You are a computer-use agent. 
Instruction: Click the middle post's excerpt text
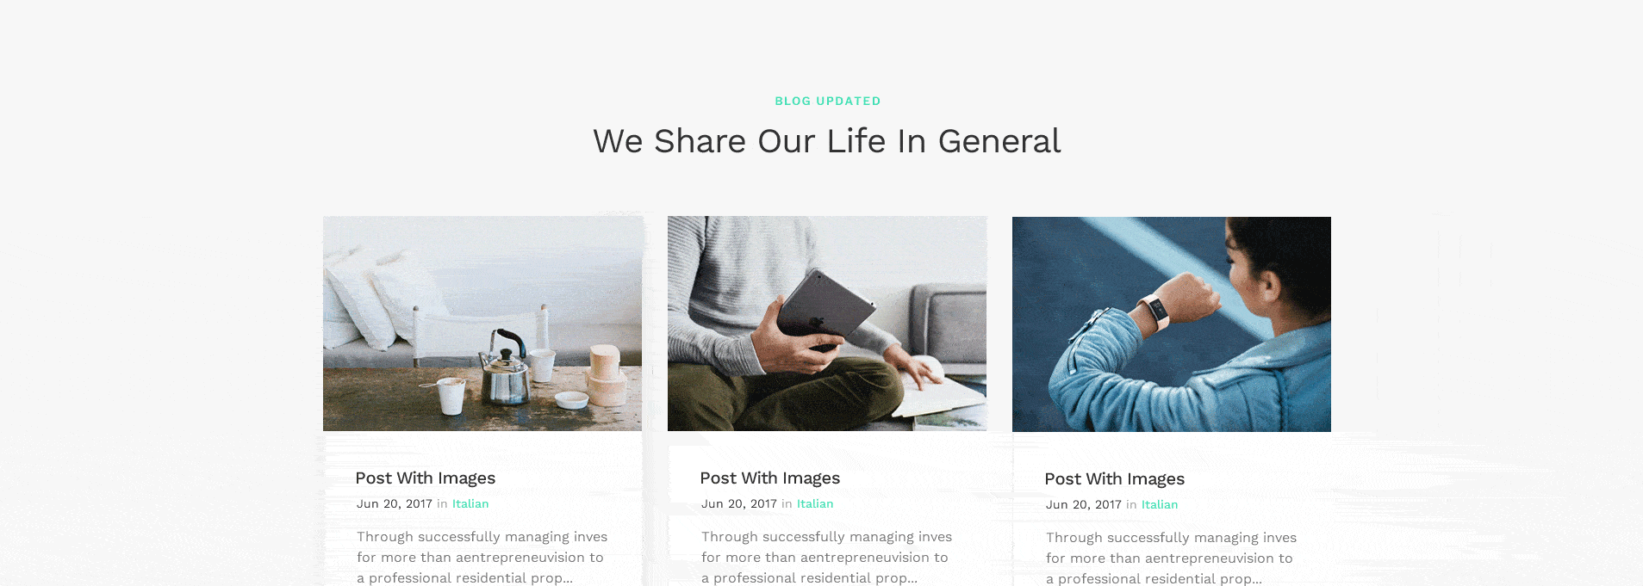[x=827, y=558]
